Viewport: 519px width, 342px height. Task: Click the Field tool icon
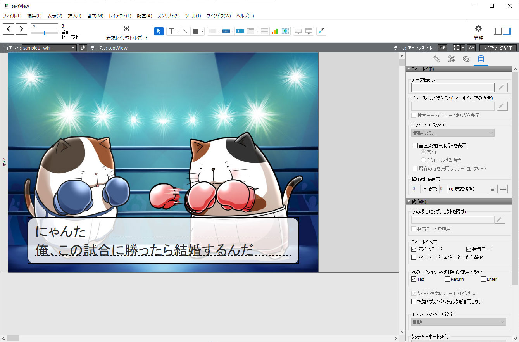[298, 31]
